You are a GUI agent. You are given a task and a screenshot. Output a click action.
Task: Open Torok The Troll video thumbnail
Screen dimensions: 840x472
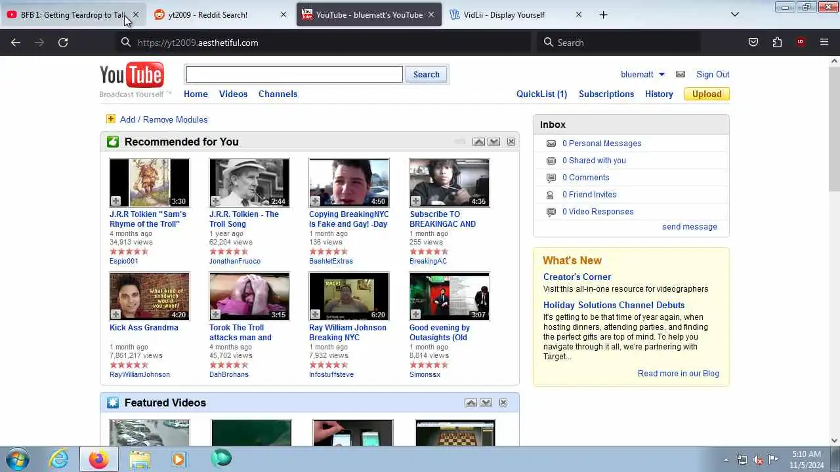249,296
